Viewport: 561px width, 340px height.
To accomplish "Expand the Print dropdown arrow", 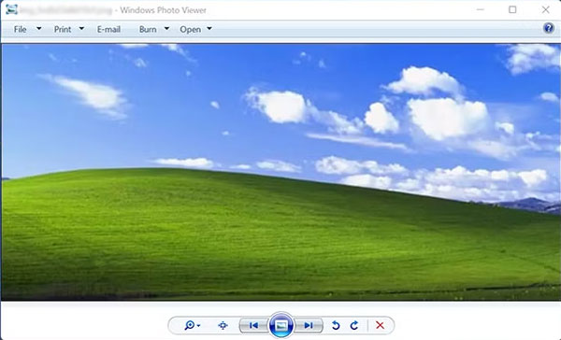I will pyautogui.click(x=81, y=29).
